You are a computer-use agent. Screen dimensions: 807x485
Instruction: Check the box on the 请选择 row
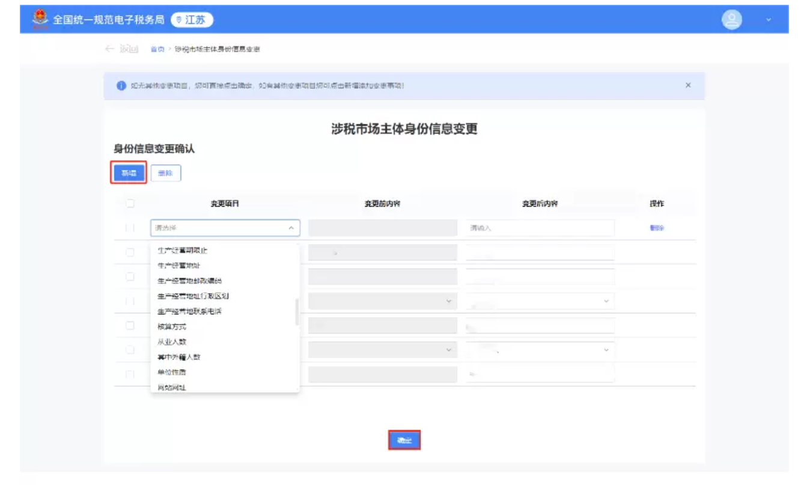pyautogui.click(x=130, y=228)
